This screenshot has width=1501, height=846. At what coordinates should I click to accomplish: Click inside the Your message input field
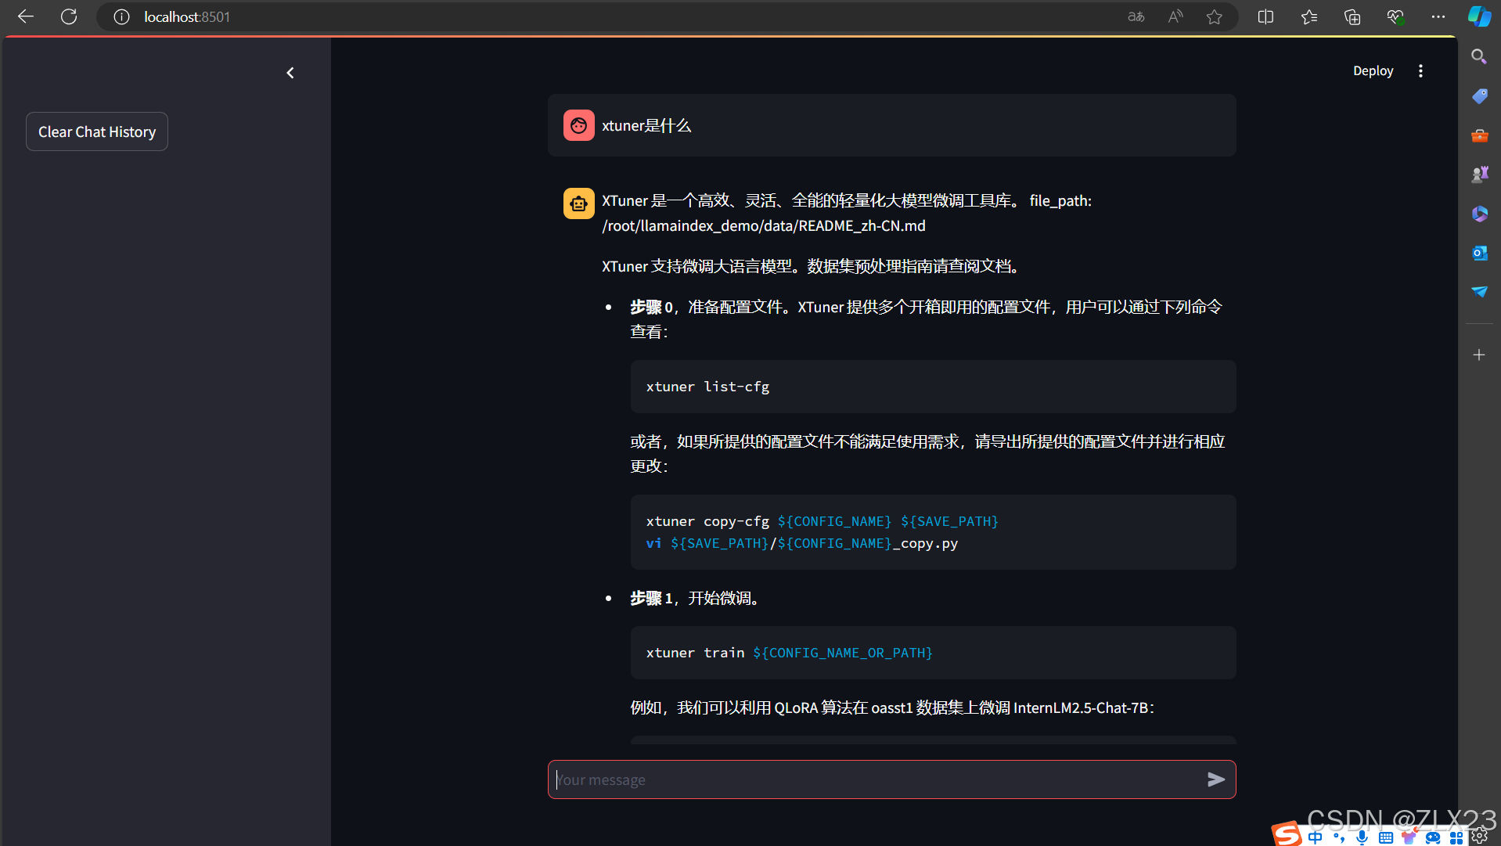click(x=861, y=779)
